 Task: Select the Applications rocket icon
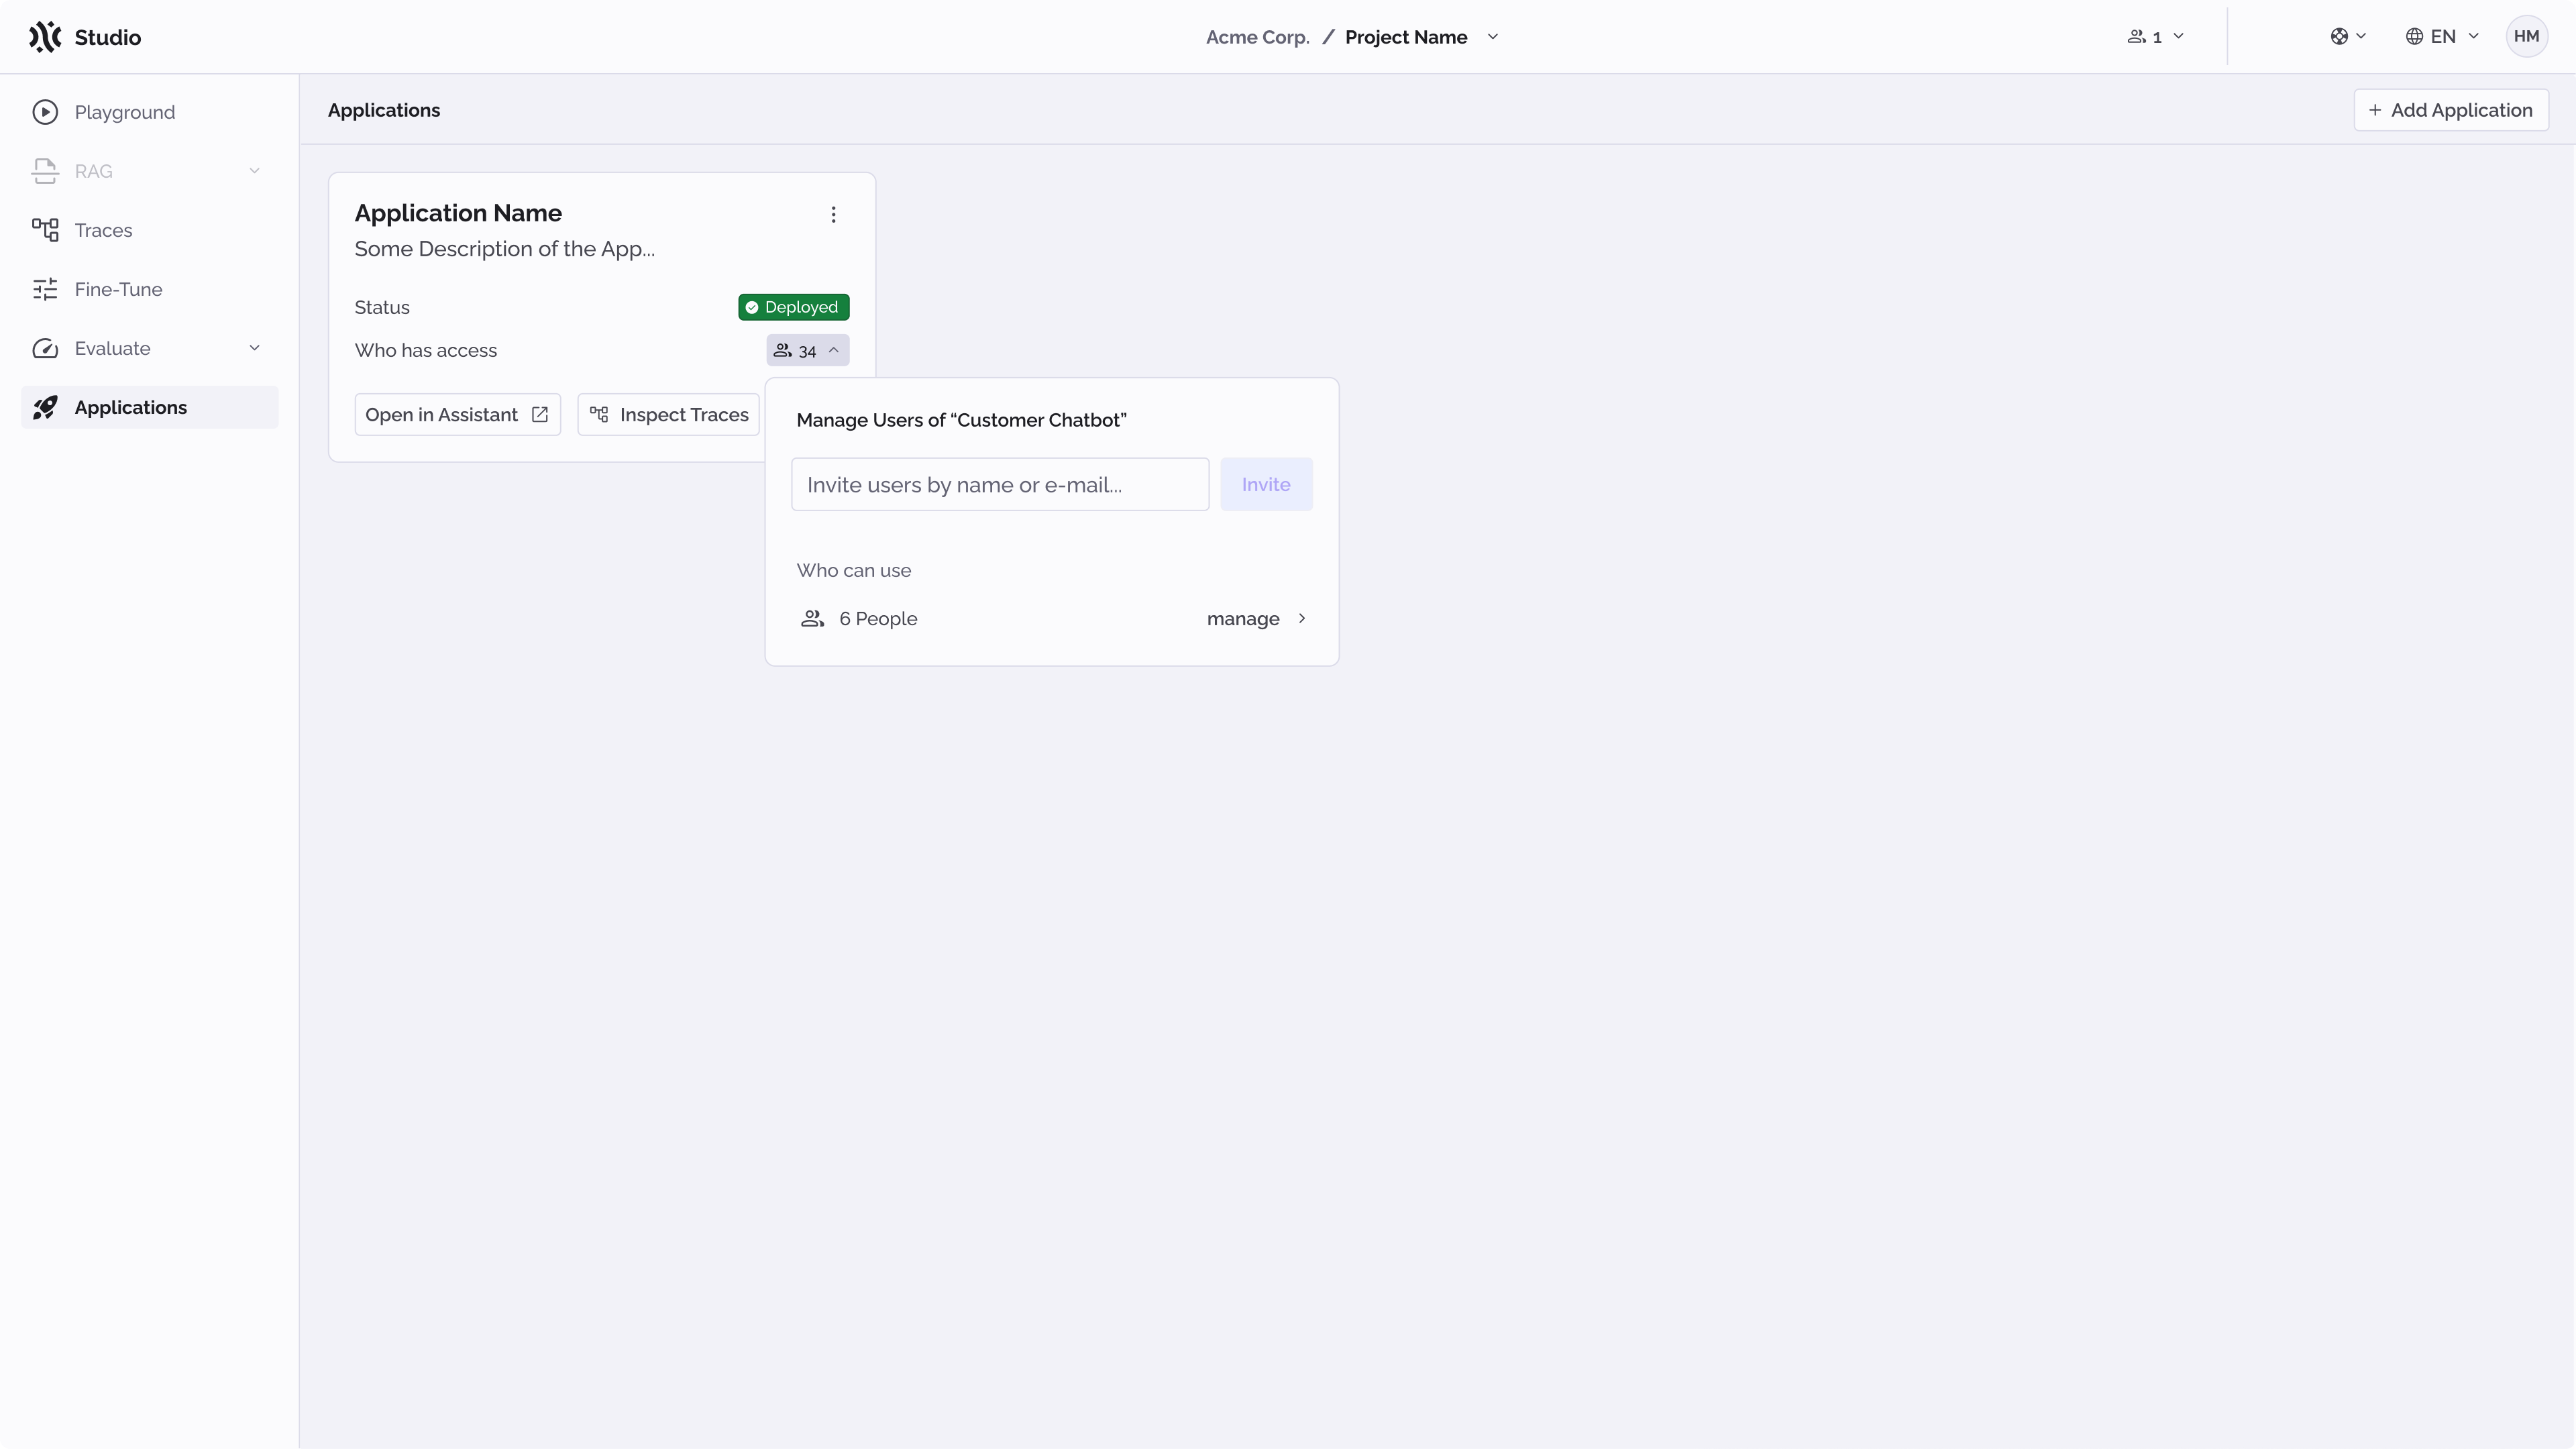(x=46, y=407)
